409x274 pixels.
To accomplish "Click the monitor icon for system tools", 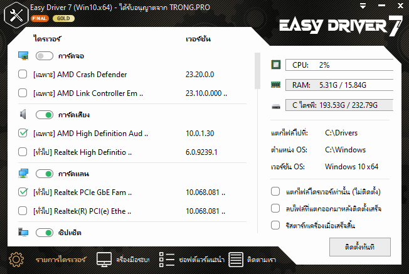I will pyautogui.click(x=104, y=258).
